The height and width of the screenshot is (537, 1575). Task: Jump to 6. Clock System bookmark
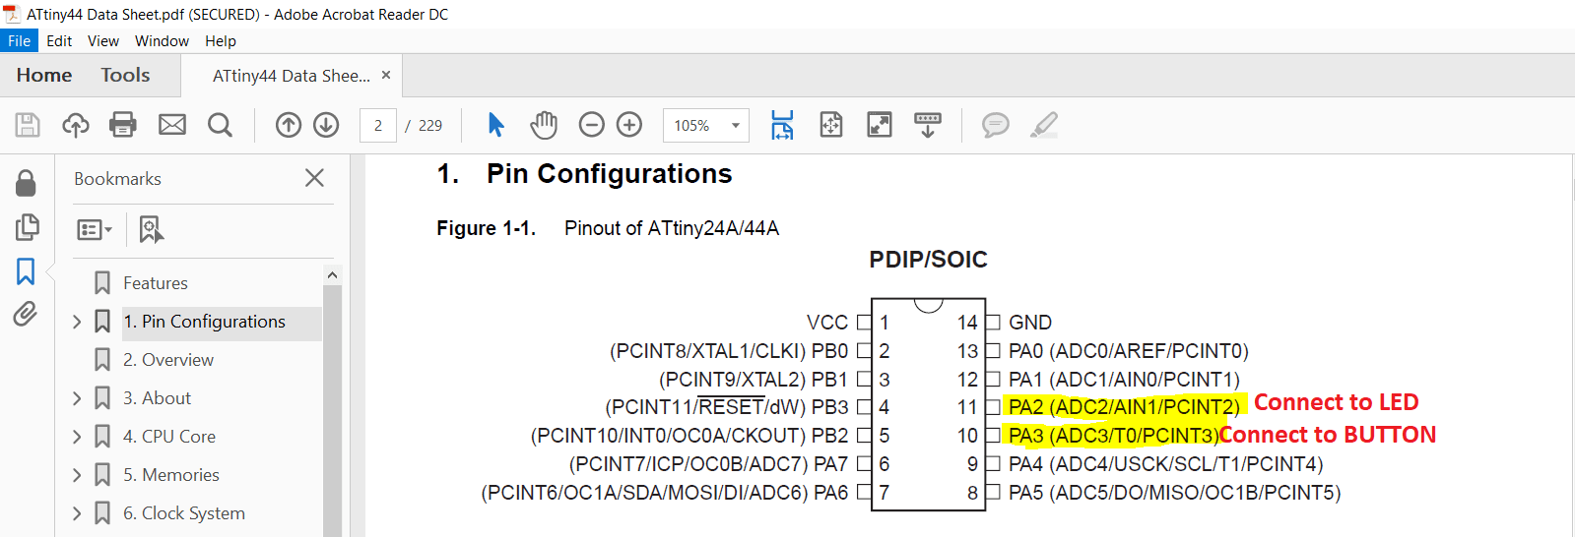tap(183, 513)
